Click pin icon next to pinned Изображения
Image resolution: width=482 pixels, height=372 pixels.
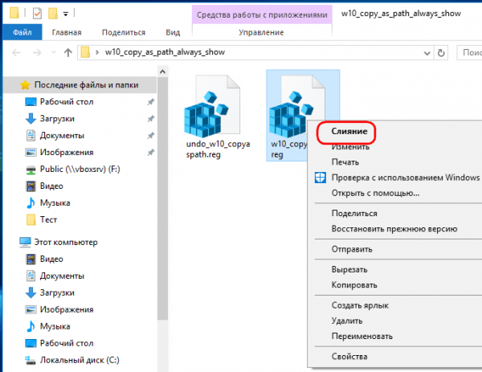point(151,153)
